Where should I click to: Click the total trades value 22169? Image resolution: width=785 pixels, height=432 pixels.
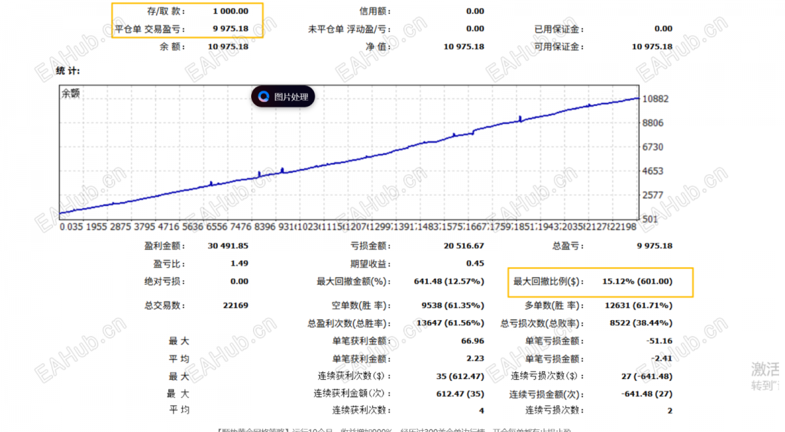pyautogui.click(x=235, y=306)
